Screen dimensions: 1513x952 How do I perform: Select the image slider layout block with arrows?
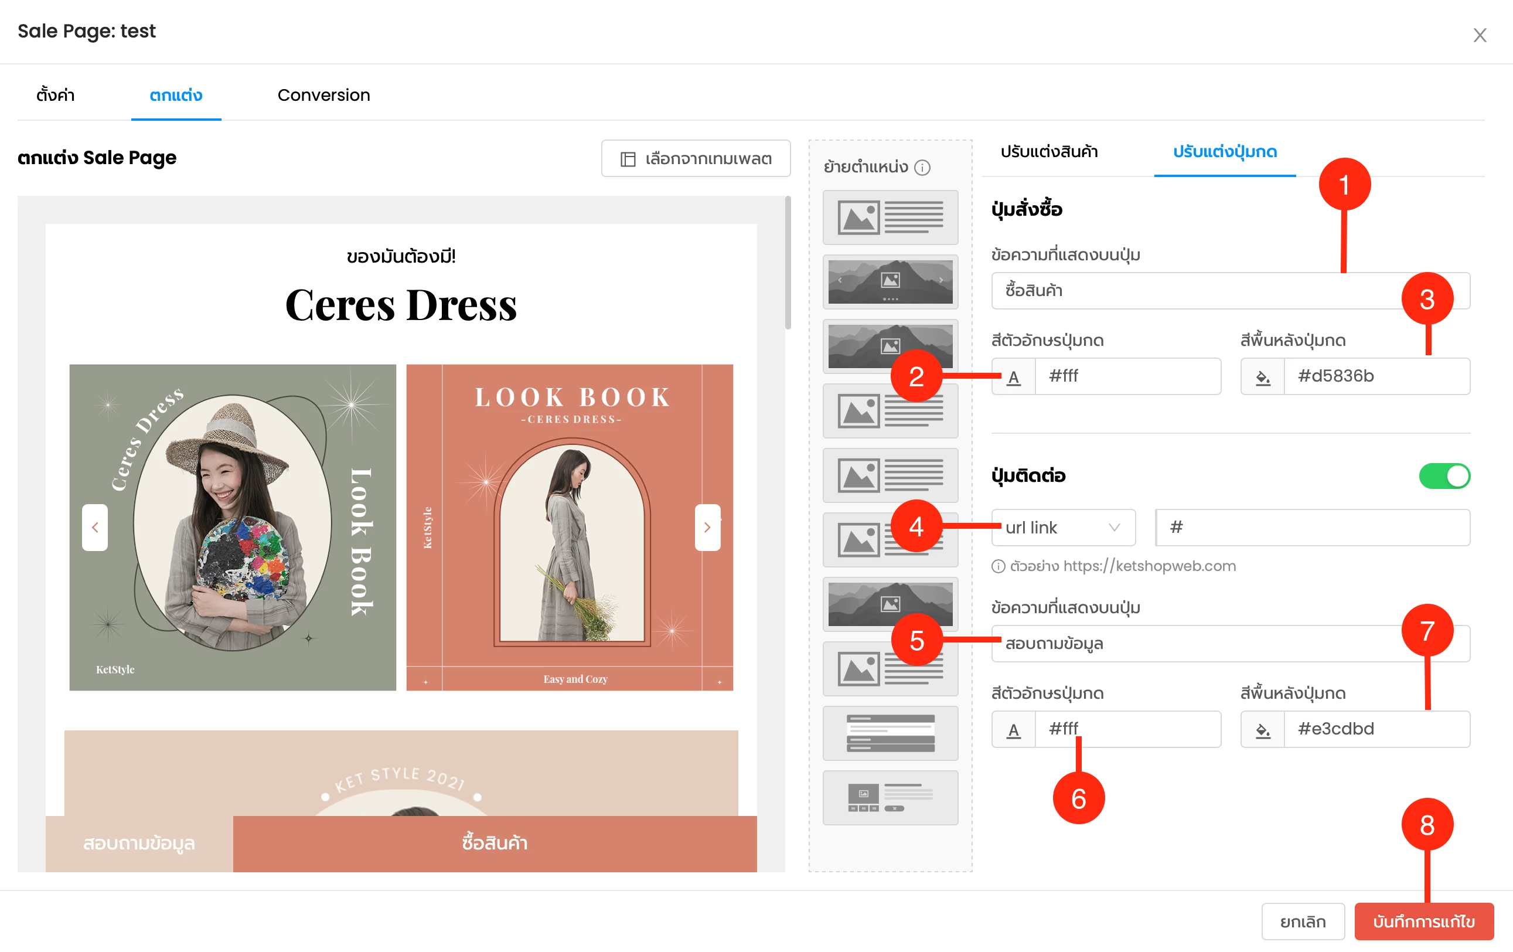coord(890,281)
